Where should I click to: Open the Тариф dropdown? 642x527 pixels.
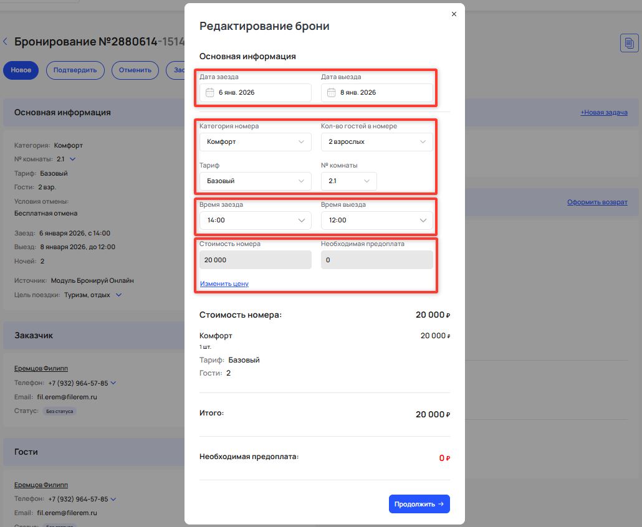[255, 181]
